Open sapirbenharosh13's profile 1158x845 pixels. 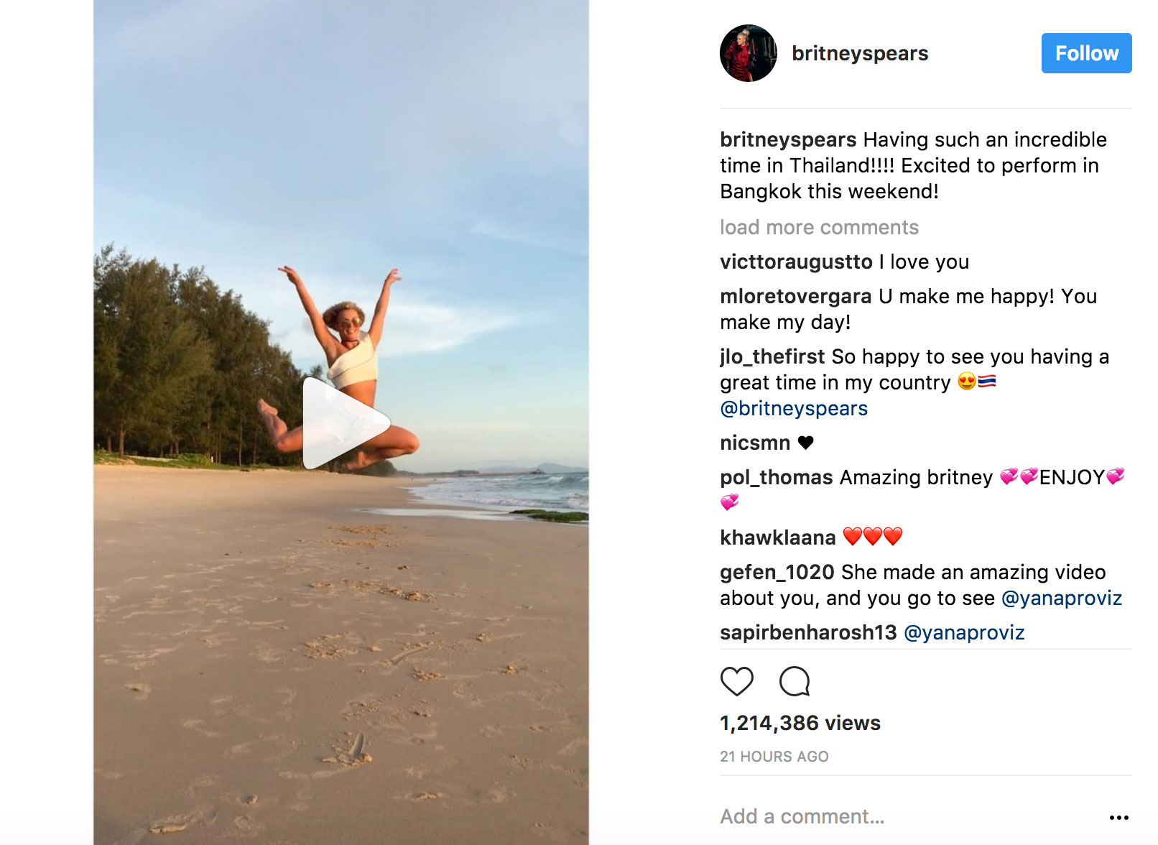[808, 632]
